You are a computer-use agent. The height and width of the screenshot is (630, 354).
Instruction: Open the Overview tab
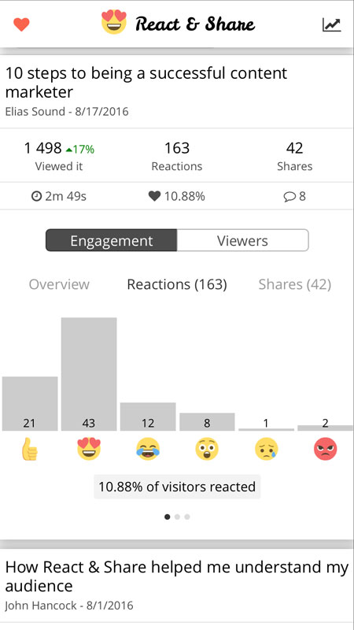click(59, 284)
